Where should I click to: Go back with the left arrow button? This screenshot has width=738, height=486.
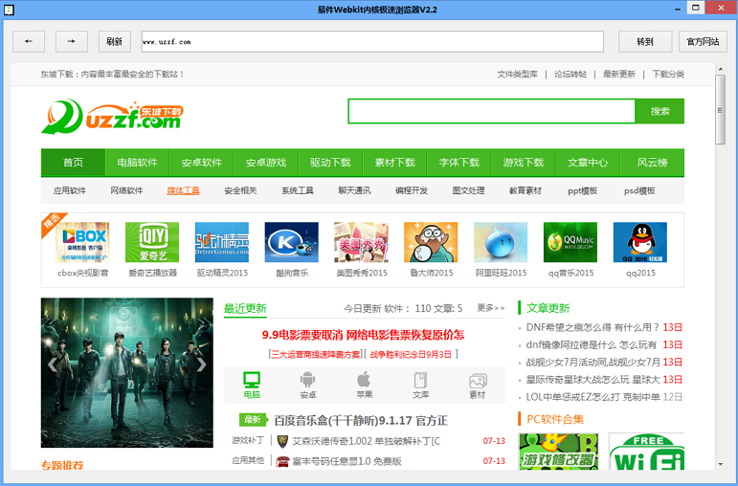[29, 41]
